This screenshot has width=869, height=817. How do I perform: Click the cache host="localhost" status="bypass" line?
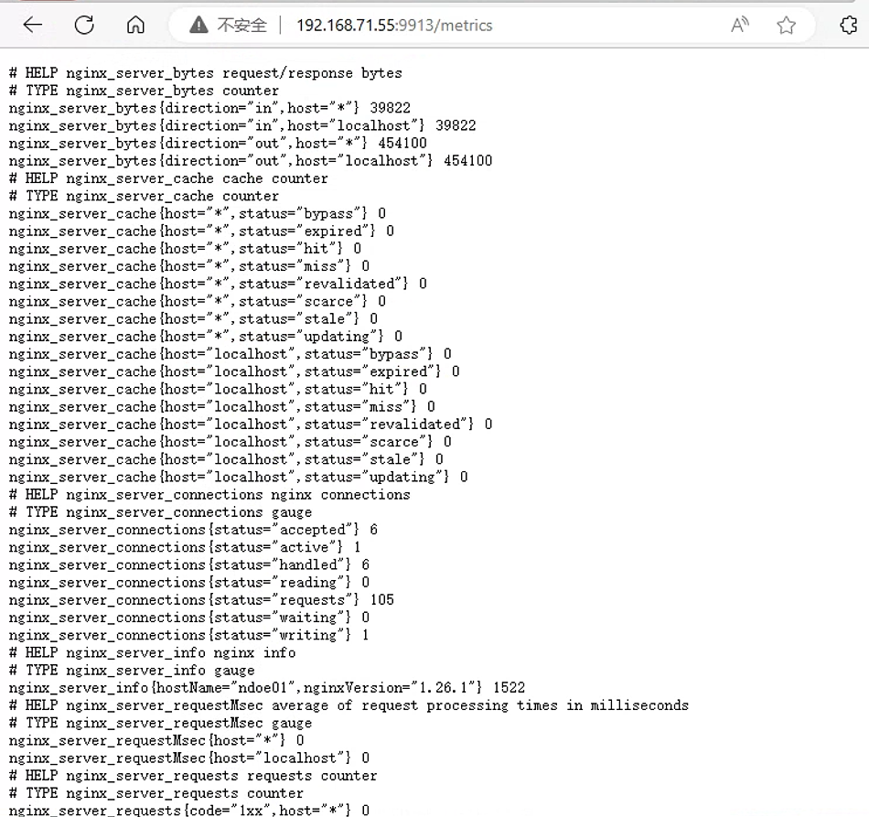pyautogui.click(x=230, y=354)
